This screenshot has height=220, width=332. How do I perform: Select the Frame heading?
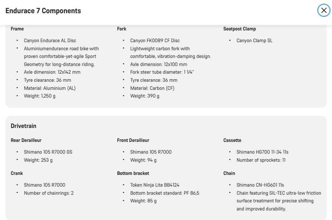[x=17, y=29]
